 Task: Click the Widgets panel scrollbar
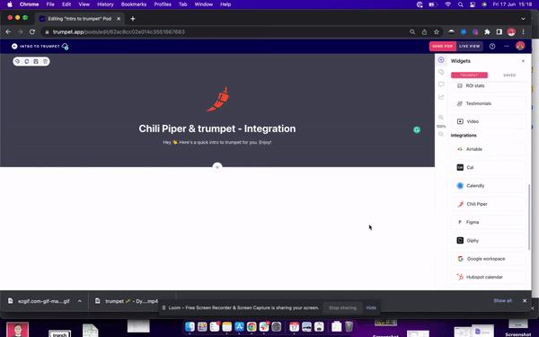pyautogui.click(x=529, y=217)
